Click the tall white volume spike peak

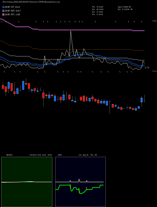[71, 31]
